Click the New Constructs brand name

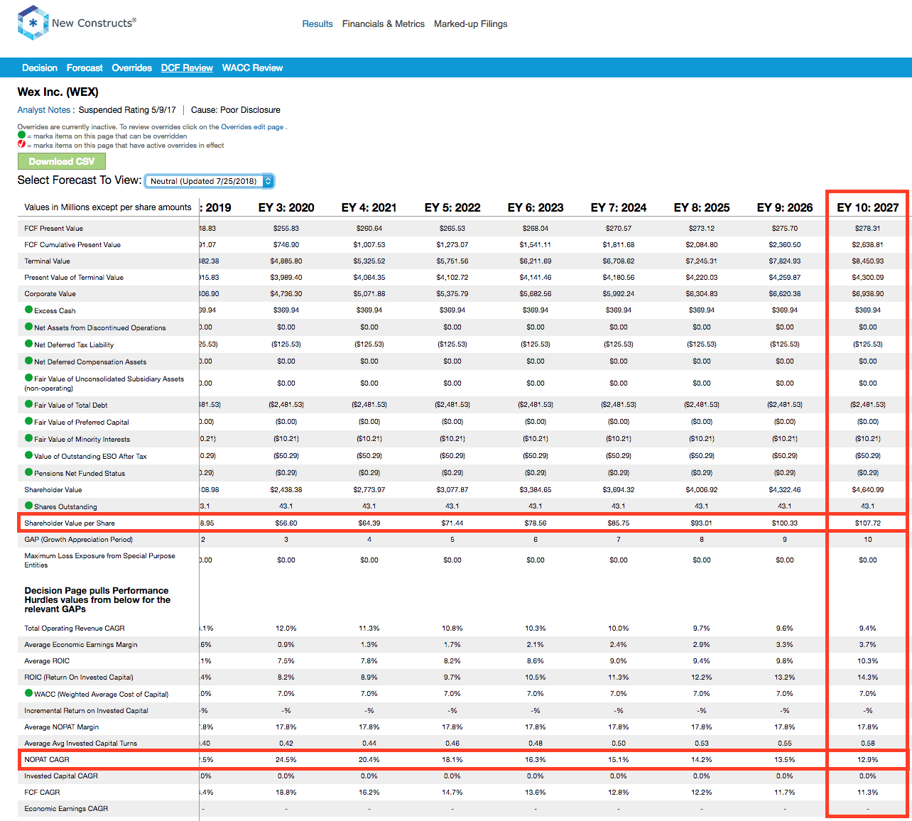[94, 23]
